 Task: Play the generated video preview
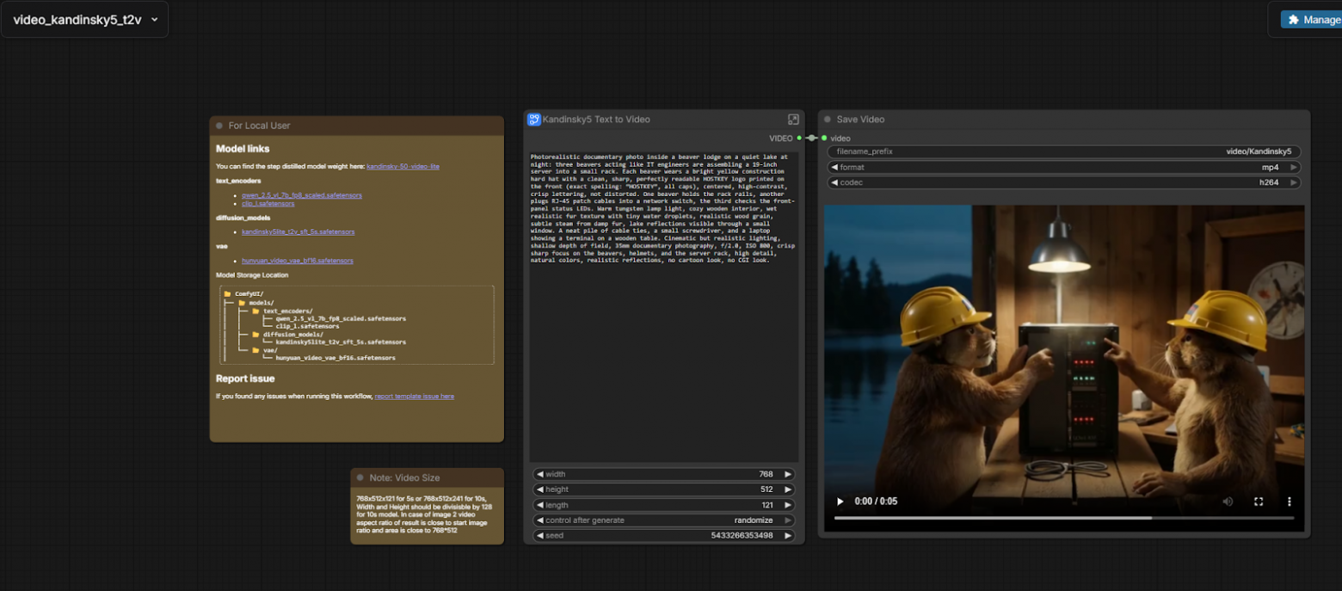point(840,502)
